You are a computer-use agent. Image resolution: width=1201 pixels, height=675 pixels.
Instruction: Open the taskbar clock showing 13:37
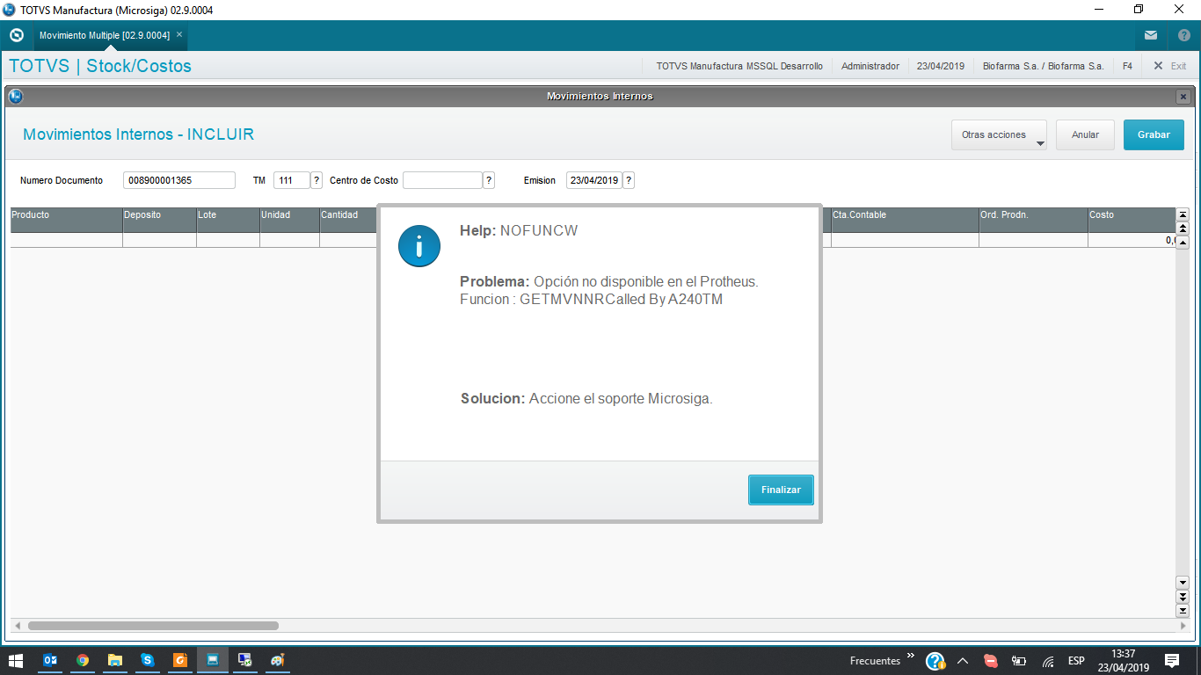[x=1123, y=661]
